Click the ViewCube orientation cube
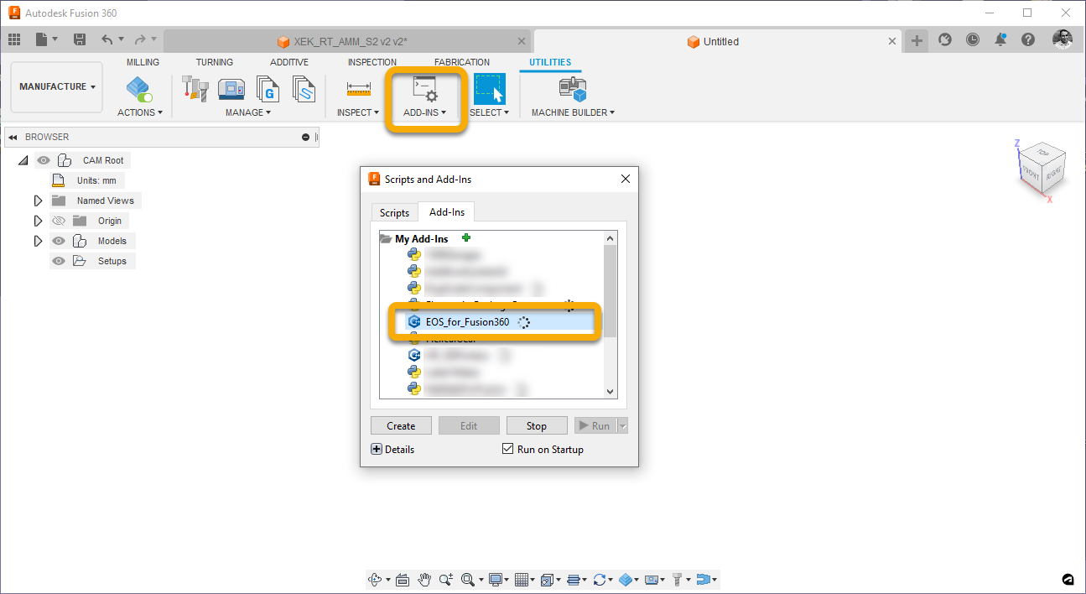1086x594 pixels. pyautogui.click(x=1041, y=169)
